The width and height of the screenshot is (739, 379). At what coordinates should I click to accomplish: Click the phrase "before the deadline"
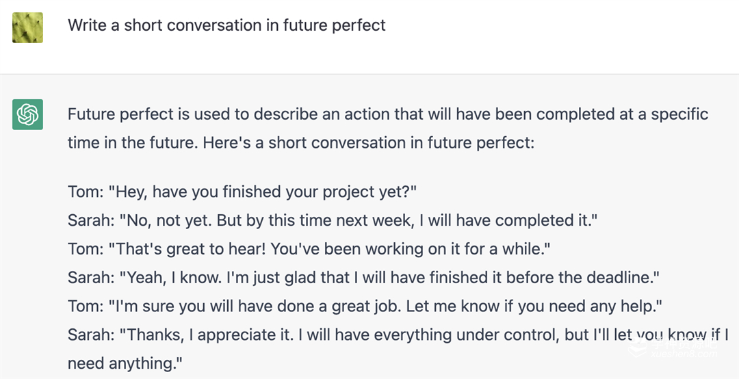594,278
